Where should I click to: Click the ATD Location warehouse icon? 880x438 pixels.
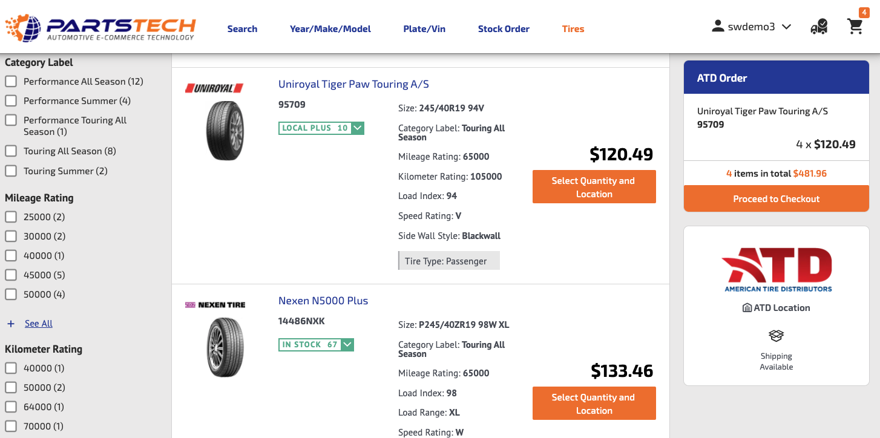(747, 308)
